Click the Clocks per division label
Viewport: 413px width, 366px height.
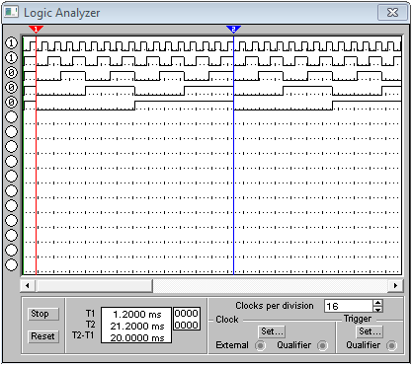pos(275,306)
